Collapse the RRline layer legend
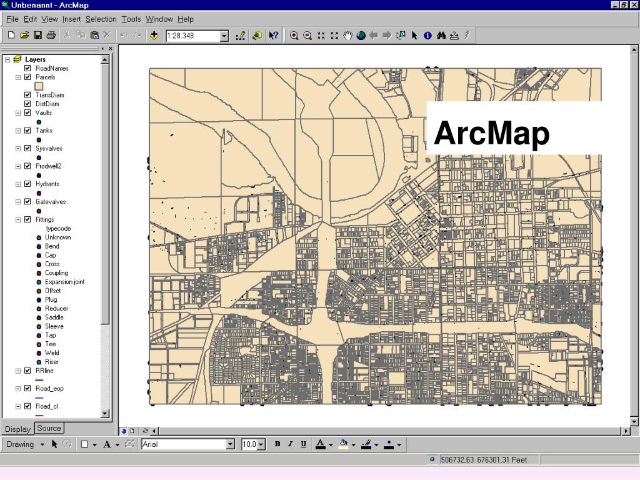 tap(18, 371)
